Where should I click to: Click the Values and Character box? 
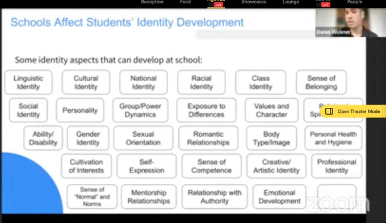point(271,110)
